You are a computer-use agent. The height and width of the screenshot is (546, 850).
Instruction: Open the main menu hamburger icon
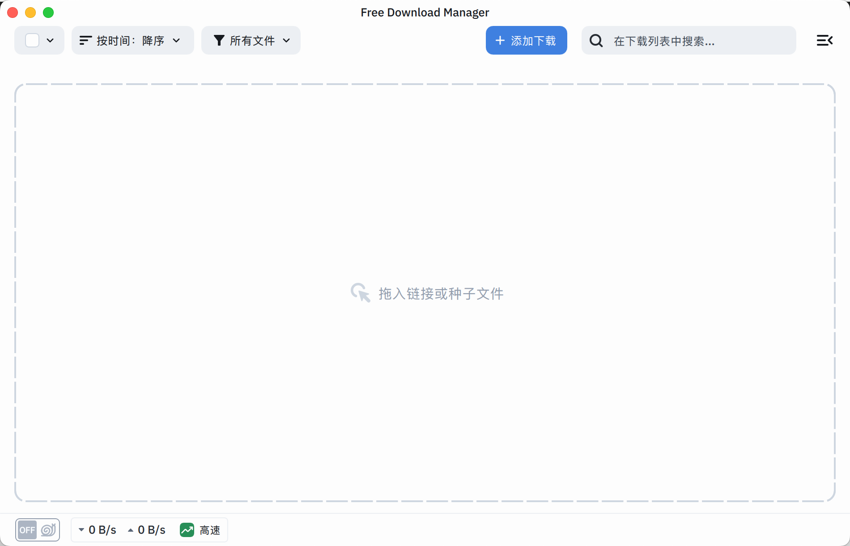click(824, 40)
